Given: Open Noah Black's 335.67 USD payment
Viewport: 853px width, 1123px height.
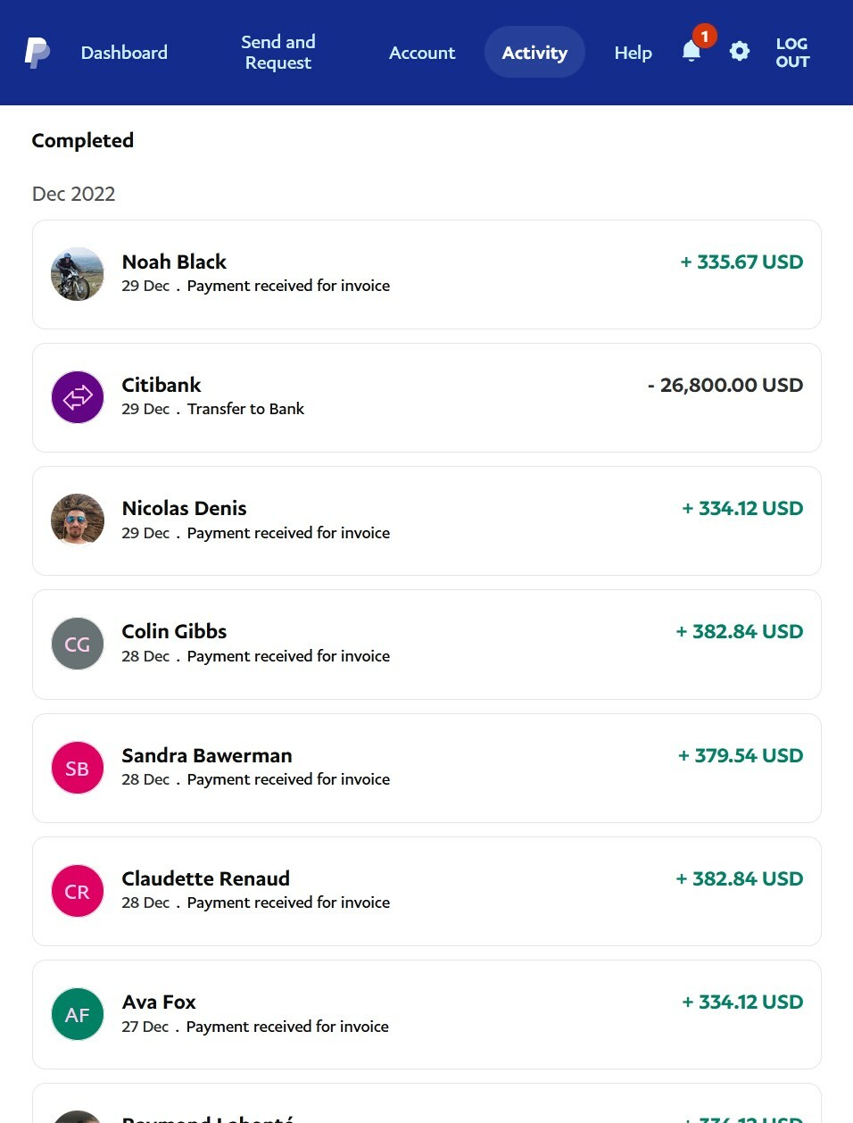Looking at the screenshot, I should click(x=426, y=274).
